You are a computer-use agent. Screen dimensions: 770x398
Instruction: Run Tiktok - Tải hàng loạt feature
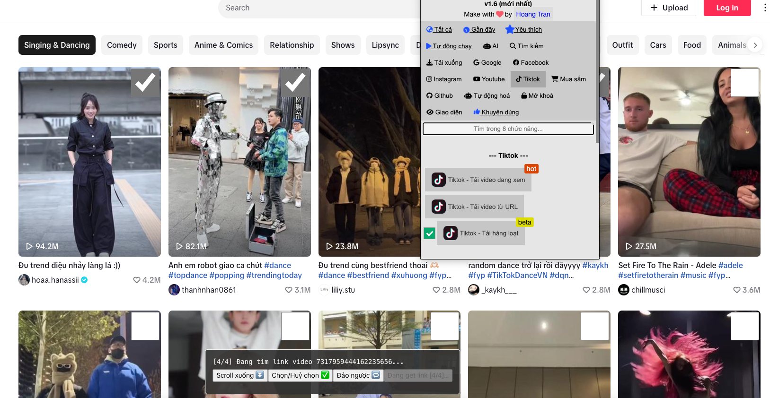click(480, 233)
